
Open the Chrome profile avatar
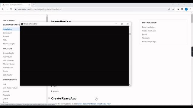186,9
